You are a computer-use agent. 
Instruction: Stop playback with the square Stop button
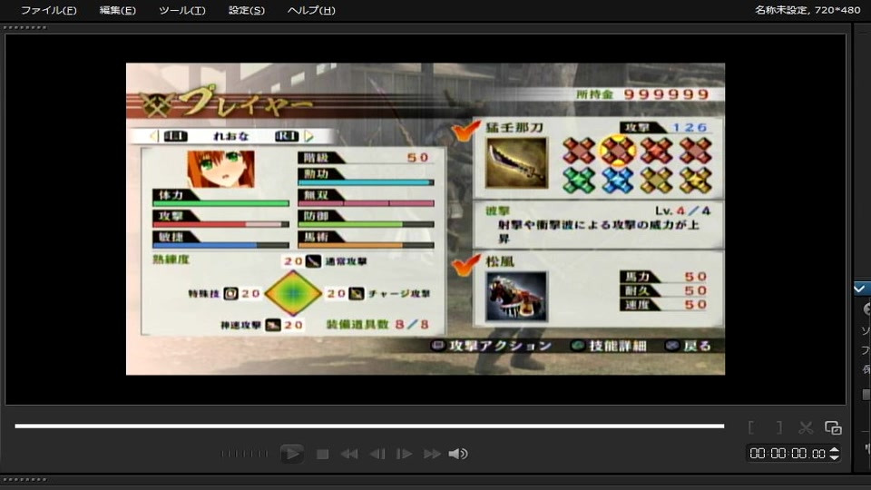tap(322, 455)
